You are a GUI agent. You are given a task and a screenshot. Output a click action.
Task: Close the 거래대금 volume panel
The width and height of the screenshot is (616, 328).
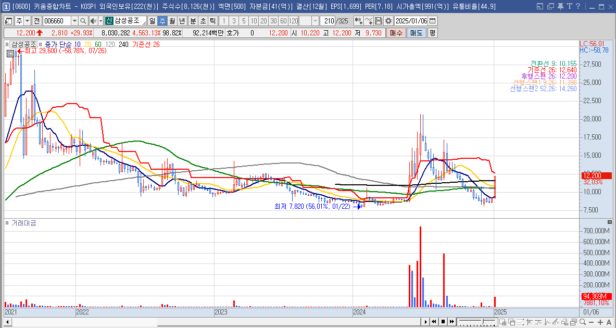609,222
